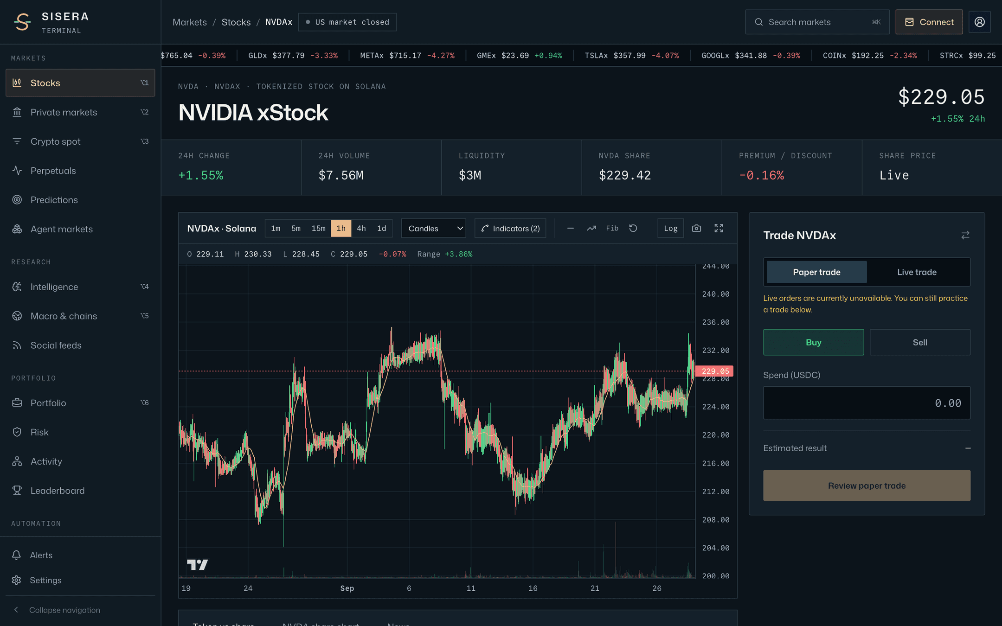1002x626 pixels.
Task: Open Settings in the sidebar
Action: tap(80, 580)
